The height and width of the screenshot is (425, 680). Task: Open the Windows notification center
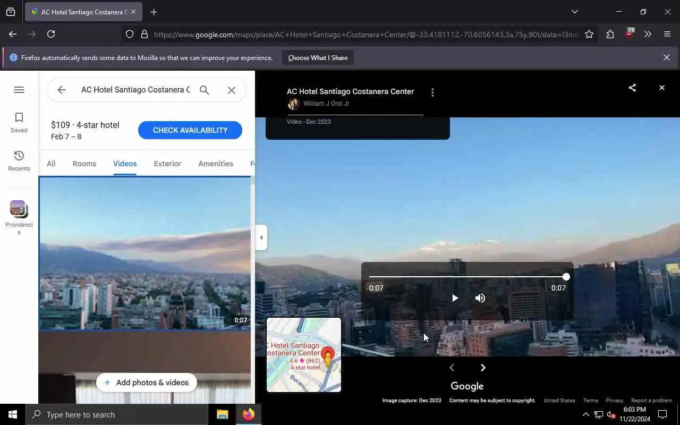tap(662, 414)
